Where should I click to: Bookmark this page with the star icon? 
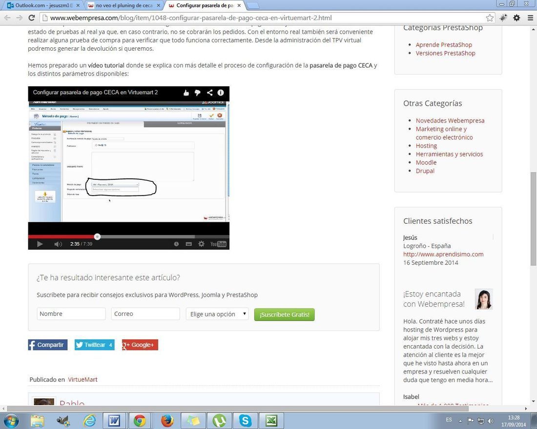[490, 18]
